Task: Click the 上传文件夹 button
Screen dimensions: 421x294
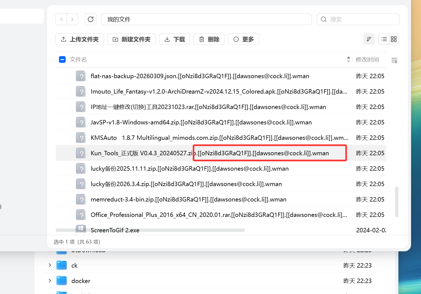Action: coord(80,39)
